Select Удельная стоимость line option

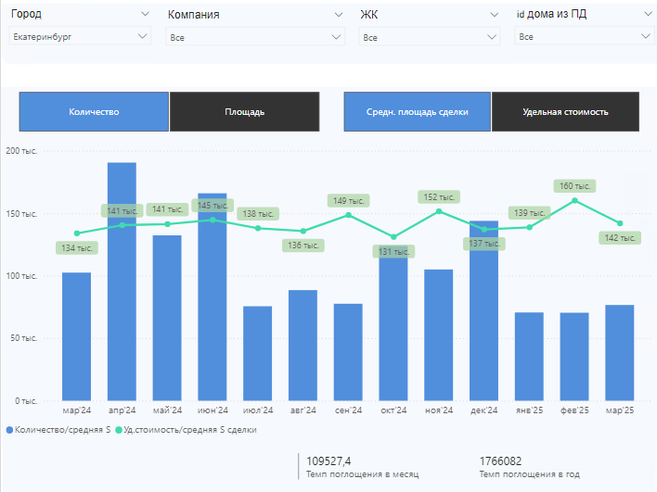pyautogui.click(x=566, y=112)
